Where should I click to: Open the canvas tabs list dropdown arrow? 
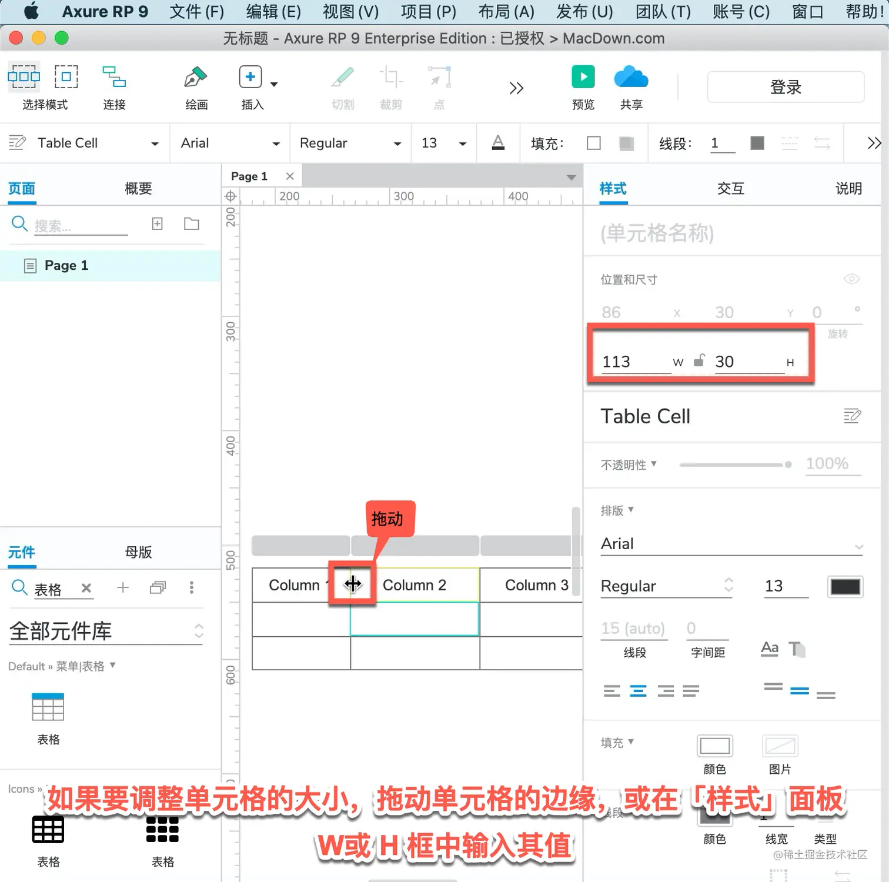[x=571, y=178]
